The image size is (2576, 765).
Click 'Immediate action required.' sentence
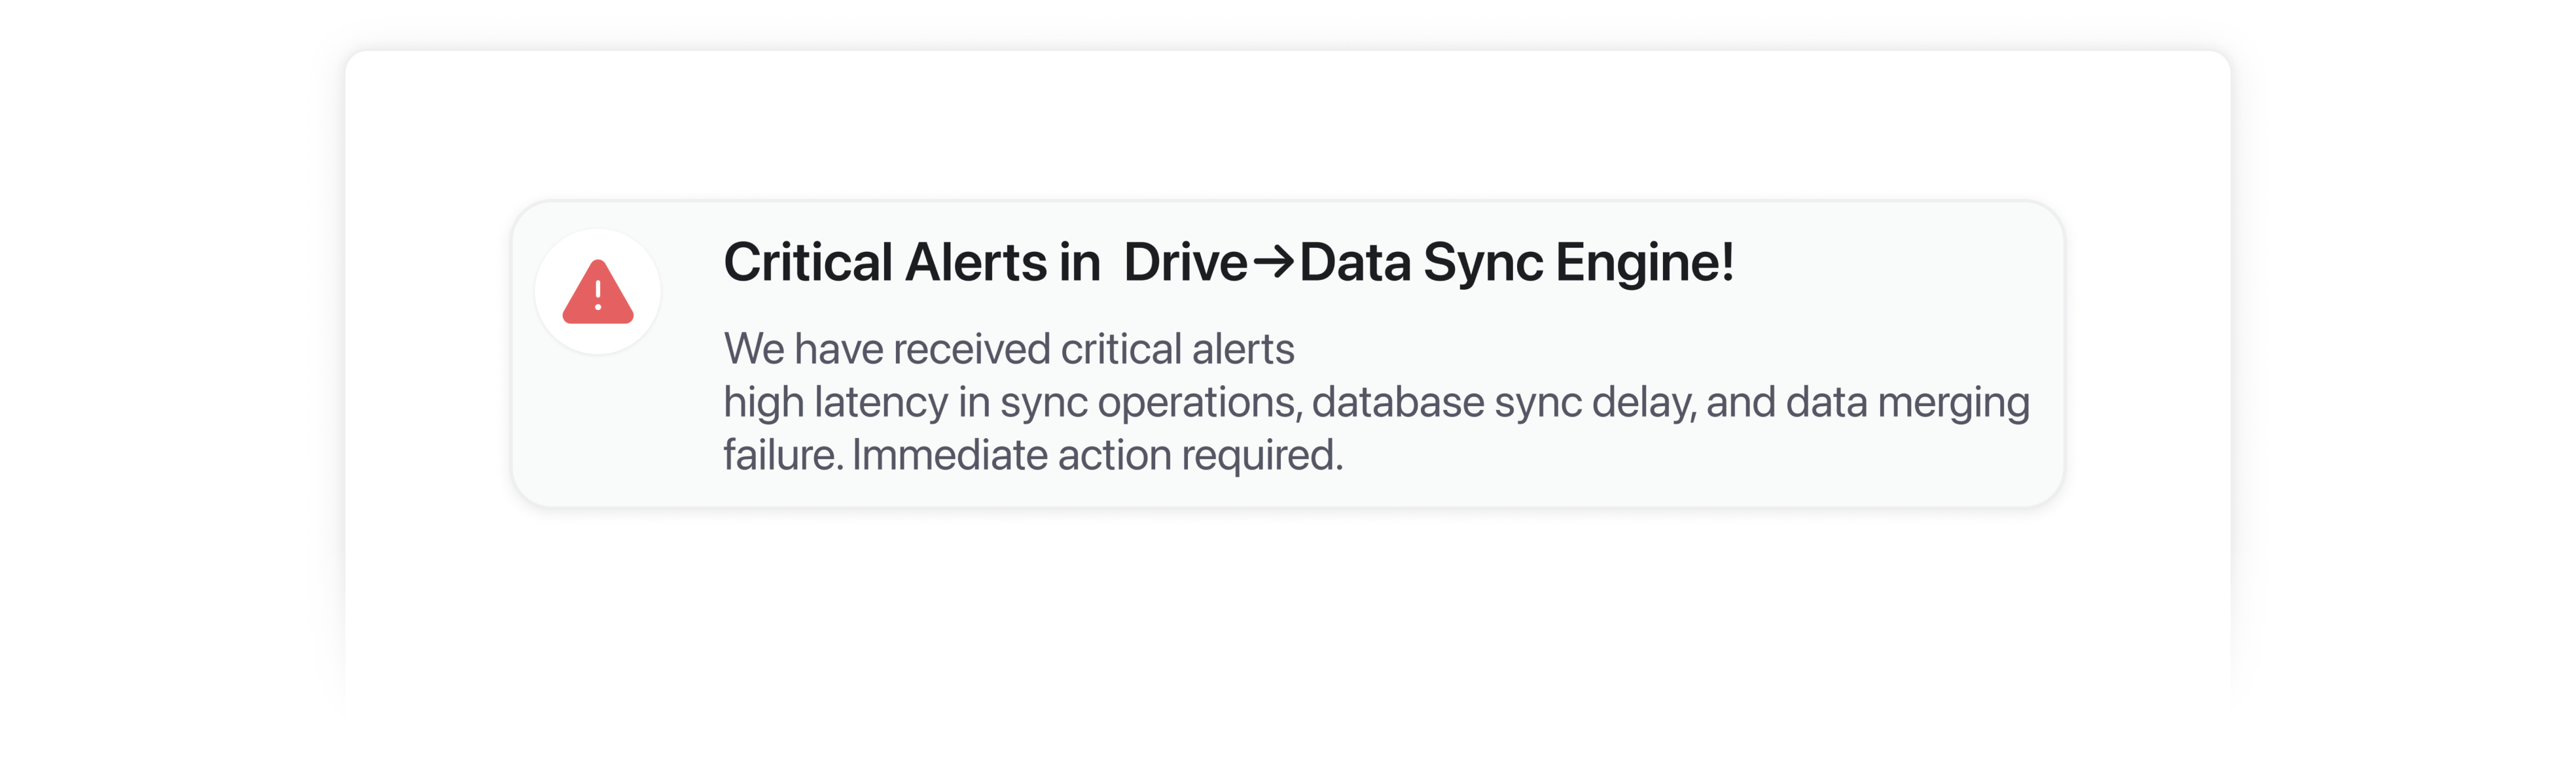[x=1098, y=456]
